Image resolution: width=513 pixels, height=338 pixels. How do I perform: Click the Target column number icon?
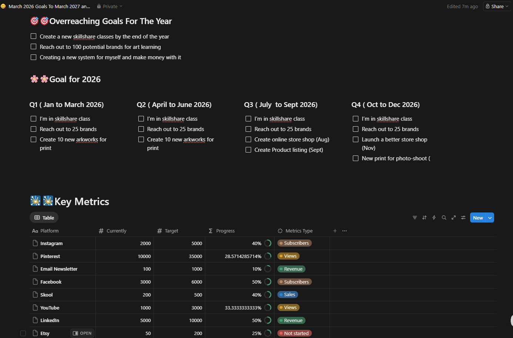pos(159,231)
